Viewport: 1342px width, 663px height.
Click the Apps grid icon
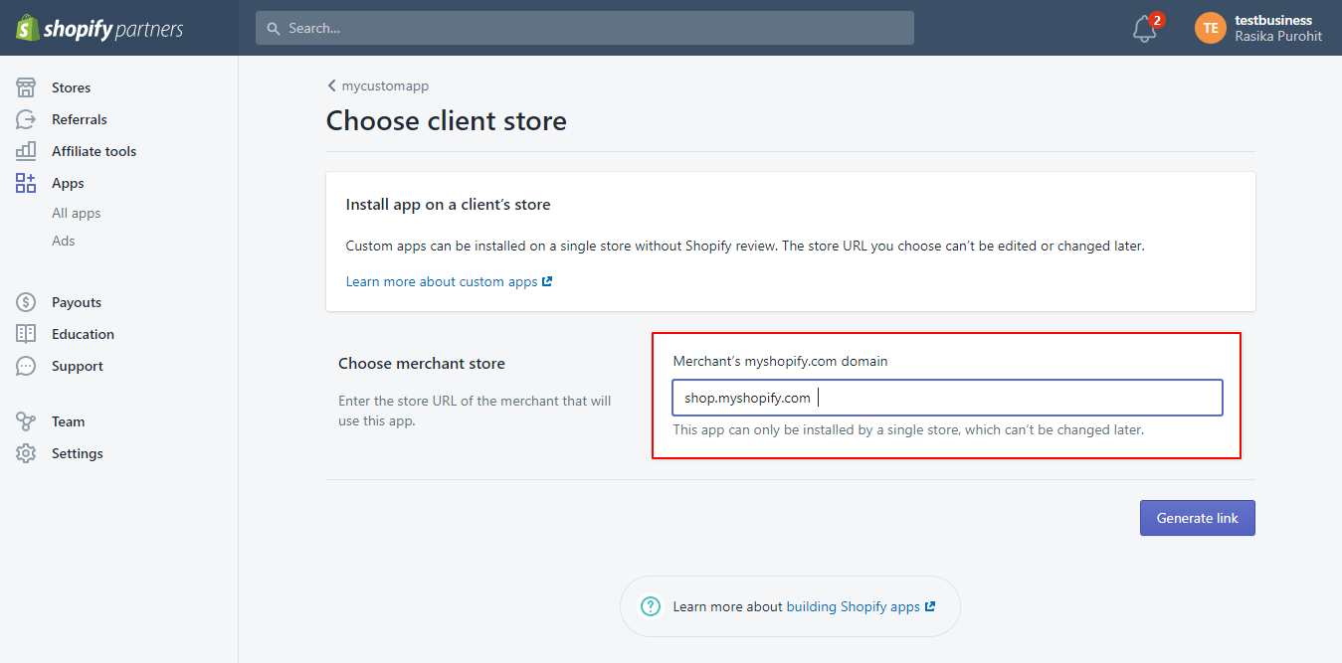coord(26,183)
